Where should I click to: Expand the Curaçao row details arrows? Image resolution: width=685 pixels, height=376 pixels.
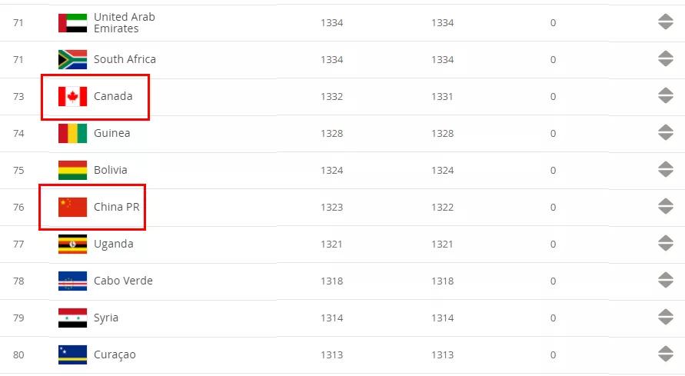click(665, 354)
